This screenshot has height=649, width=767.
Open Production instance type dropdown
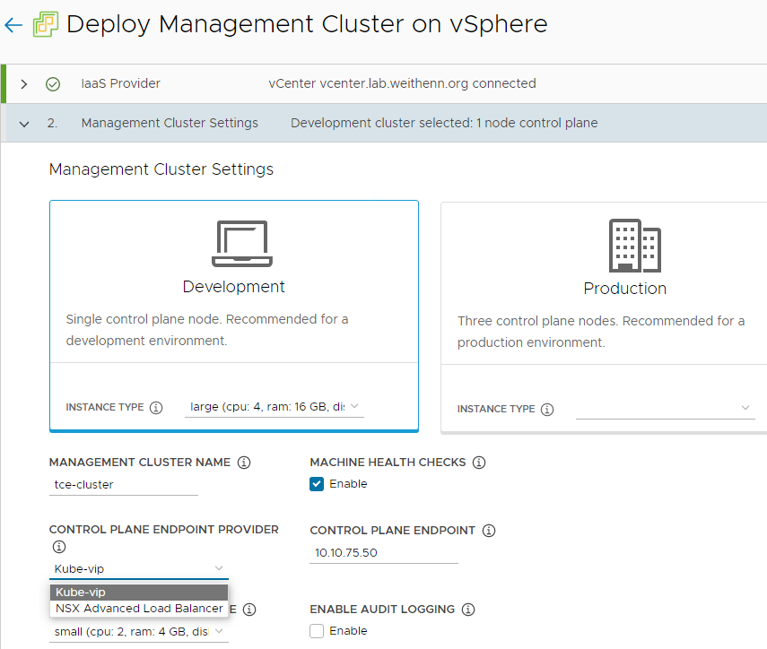click(666, 408)
